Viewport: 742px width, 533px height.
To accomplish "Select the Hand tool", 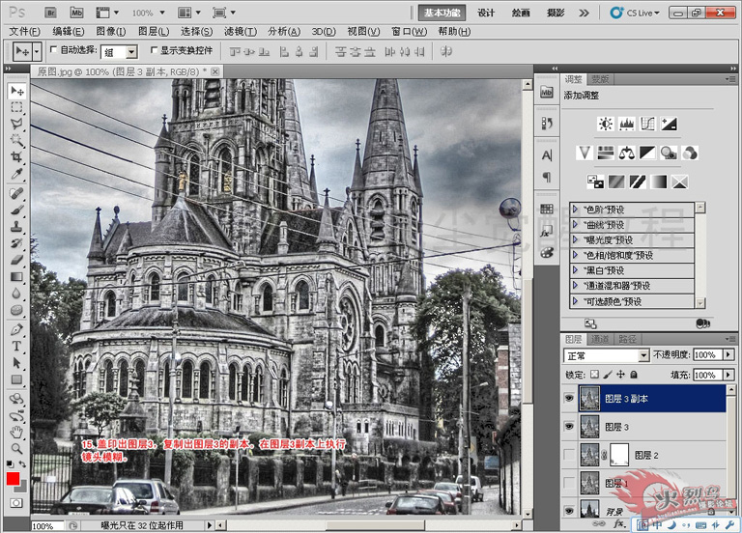I will pos(17,432).
